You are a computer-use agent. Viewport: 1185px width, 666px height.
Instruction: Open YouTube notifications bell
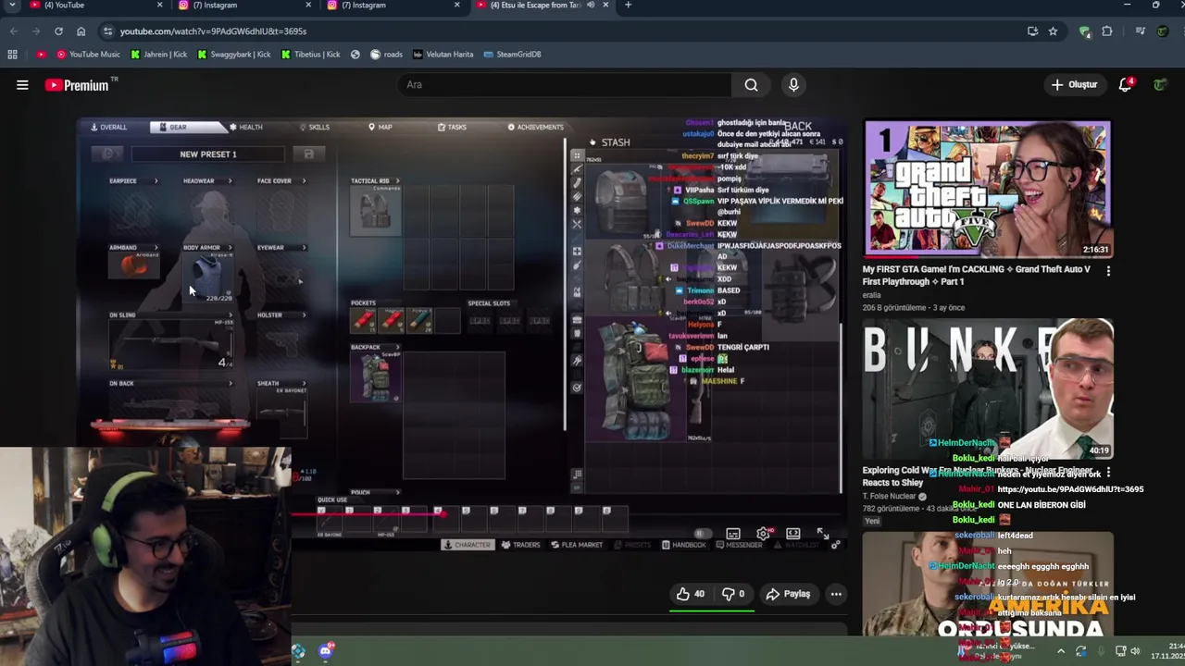tap(1126, 84)
